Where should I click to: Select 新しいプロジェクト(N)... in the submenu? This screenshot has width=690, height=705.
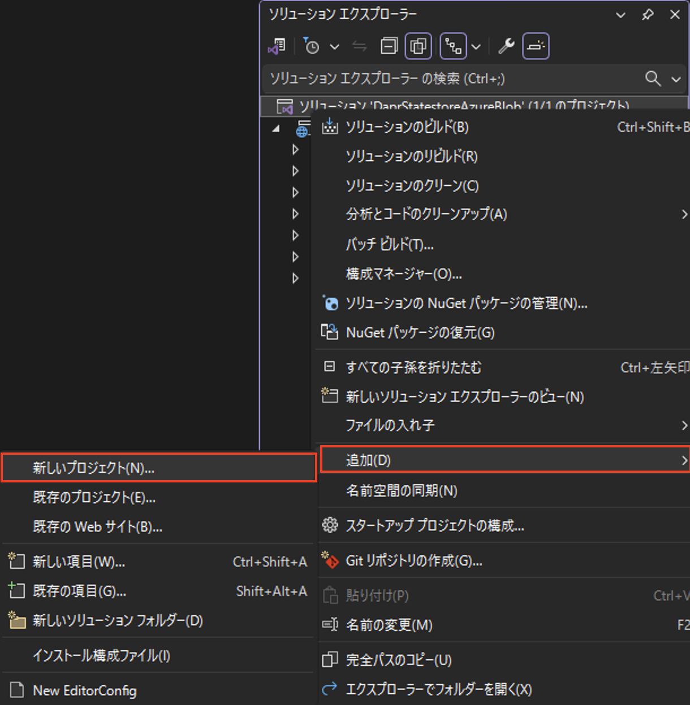158,468
